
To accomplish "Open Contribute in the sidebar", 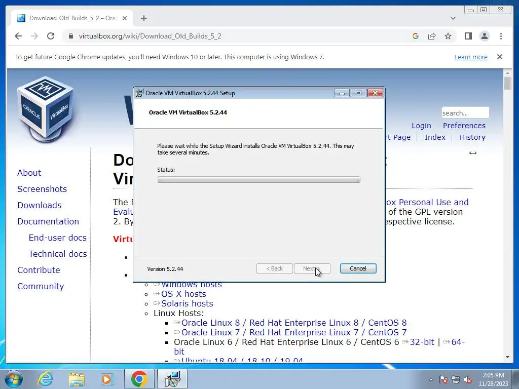I will (39, 270).
